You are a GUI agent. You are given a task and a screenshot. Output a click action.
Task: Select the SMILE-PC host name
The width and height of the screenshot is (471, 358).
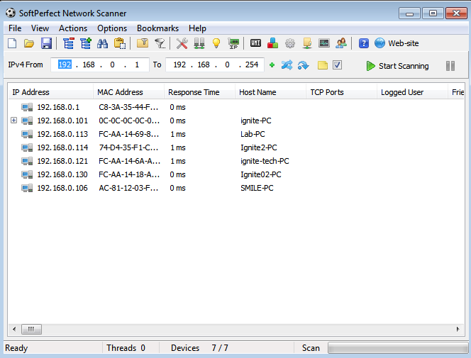[257, 188]
